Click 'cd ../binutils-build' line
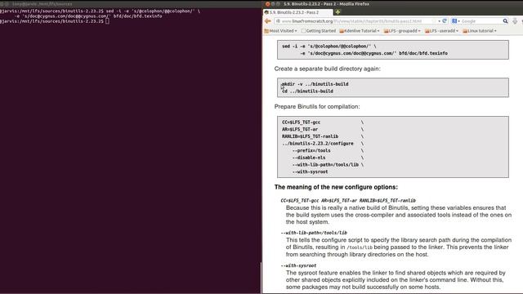The height and width of the screenshot is (294, 523). (x=307, y=91)
